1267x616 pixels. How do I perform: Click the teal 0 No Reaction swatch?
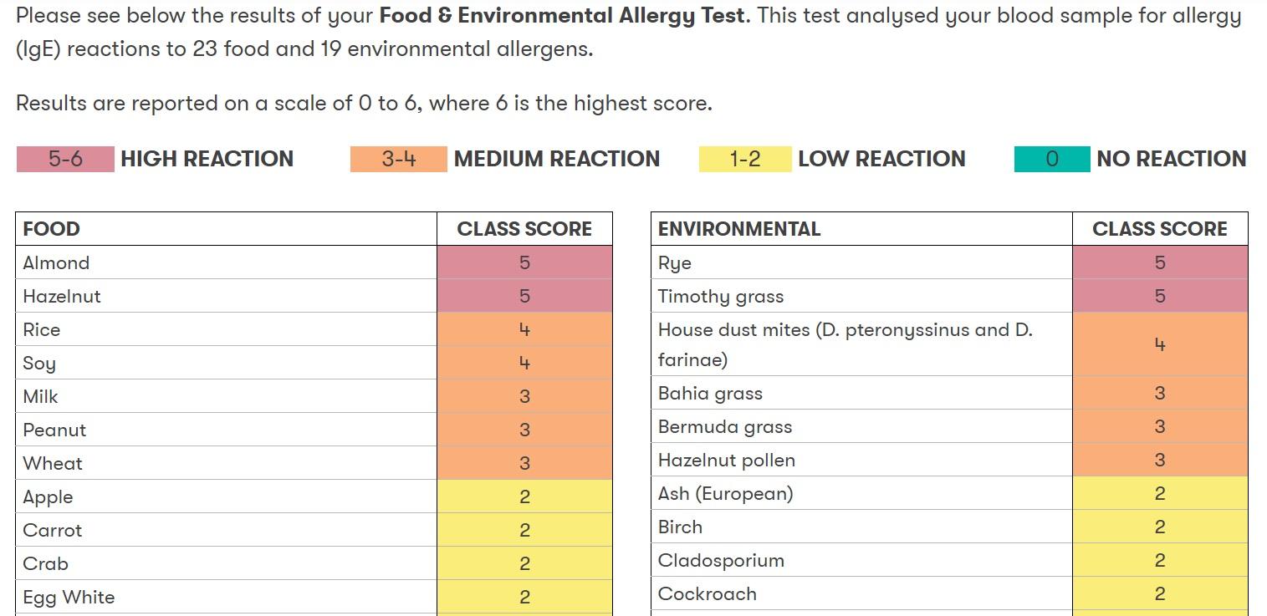(1052, 159)
